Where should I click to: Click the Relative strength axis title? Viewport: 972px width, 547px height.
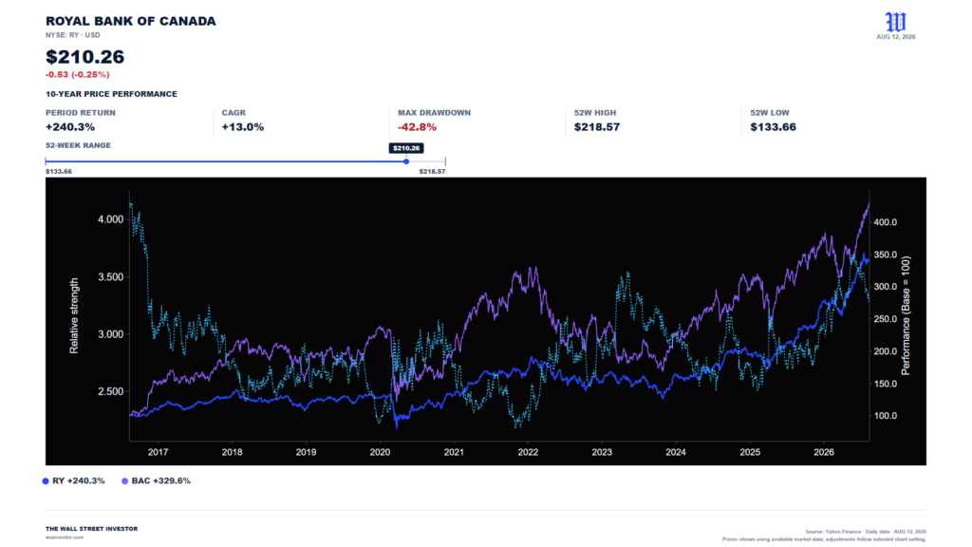pyautogui.click(x=74, y=316)
